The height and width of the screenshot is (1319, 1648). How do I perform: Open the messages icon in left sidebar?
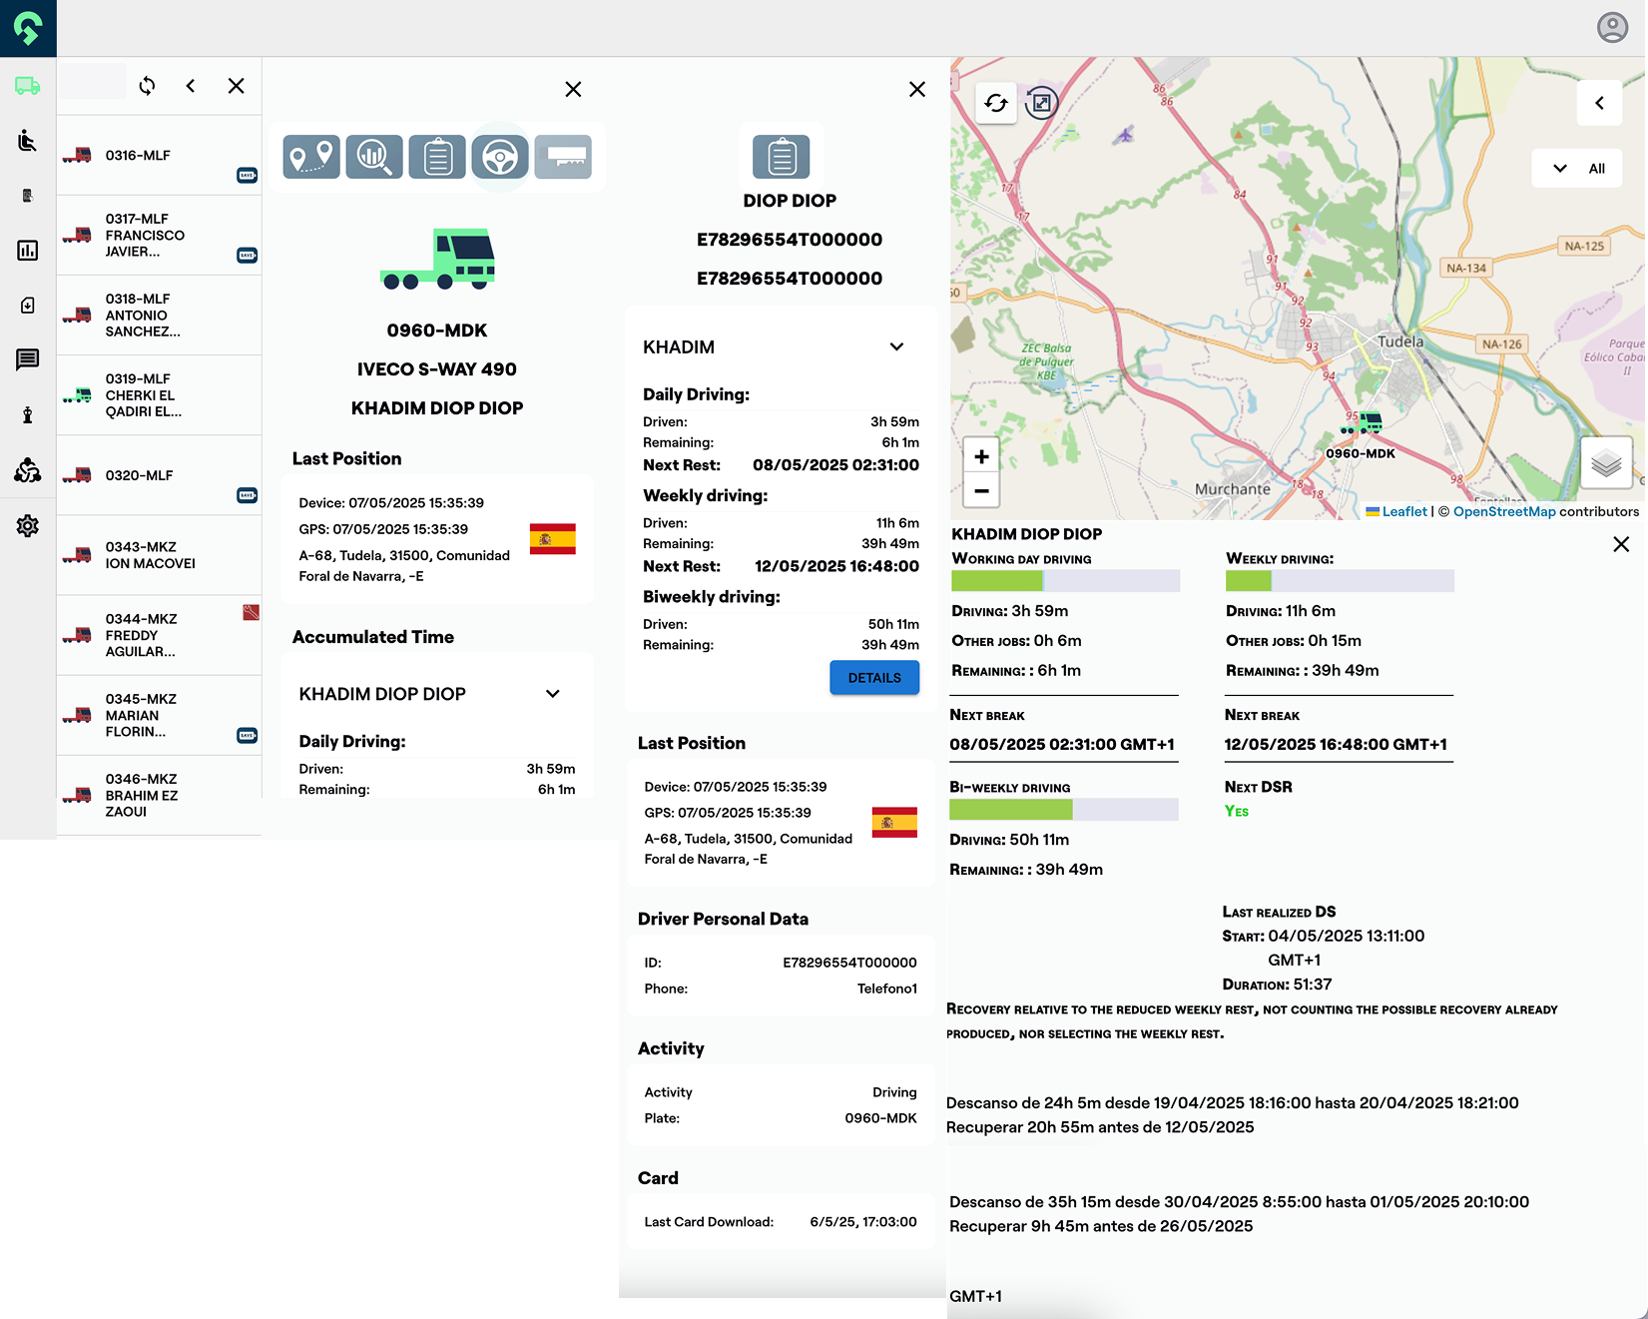(x=28, y=359)
